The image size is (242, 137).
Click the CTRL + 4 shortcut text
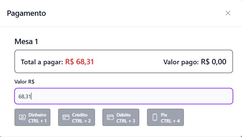170,121
